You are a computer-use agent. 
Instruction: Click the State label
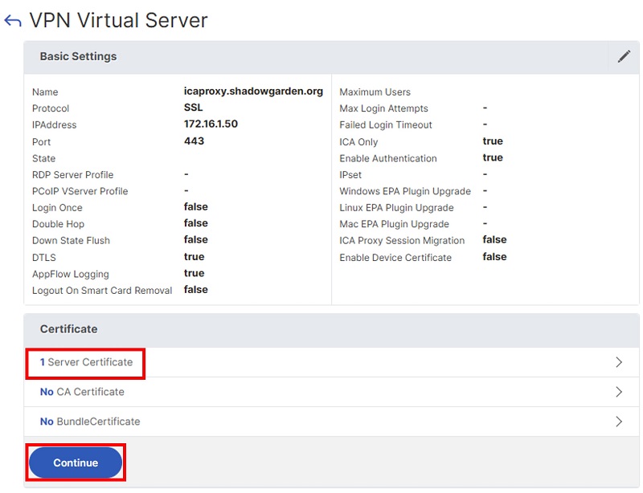[x=43, y=158]
